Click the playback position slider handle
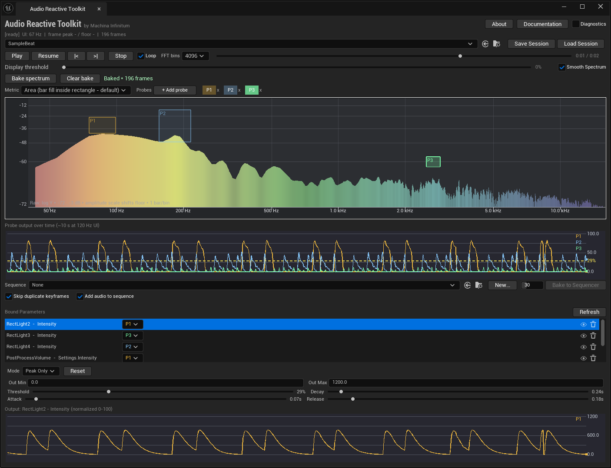Image resolution: width=611 pixels, height=468 pixels. pos(460,56)
